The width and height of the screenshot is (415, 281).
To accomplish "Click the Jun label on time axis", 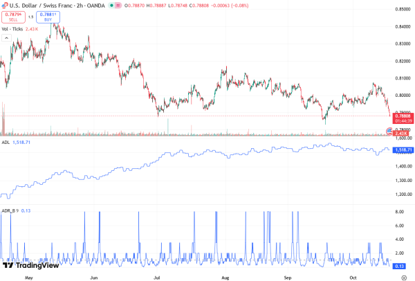I will coord(94,275).
